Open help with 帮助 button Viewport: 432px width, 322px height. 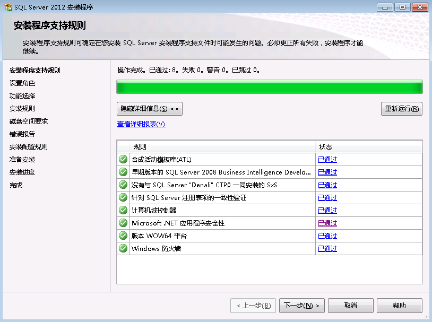tap(400, 306)
